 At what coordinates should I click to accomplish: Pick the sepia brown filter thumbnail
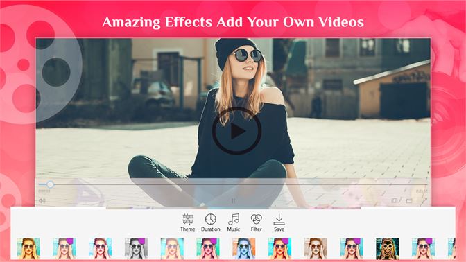[x=316, y=249]
